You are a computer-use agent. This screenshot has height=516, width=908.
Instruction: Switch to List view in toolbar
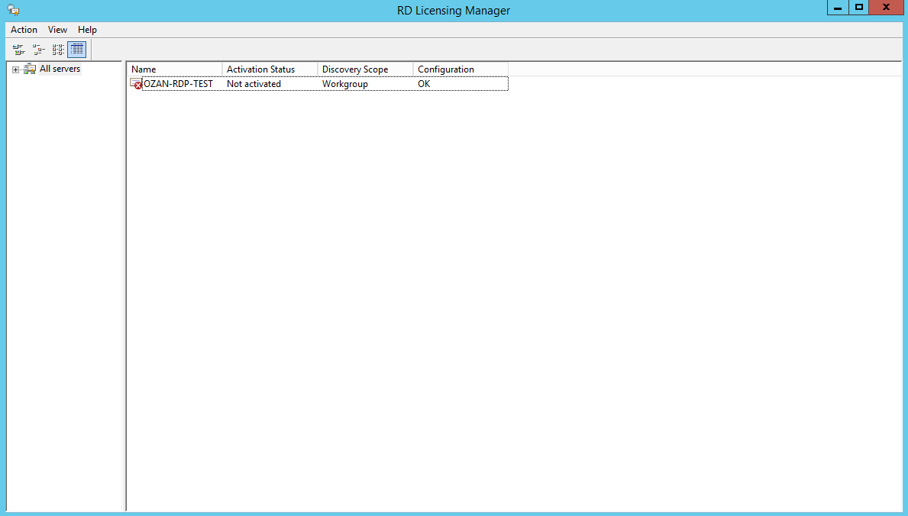point(58,50)
